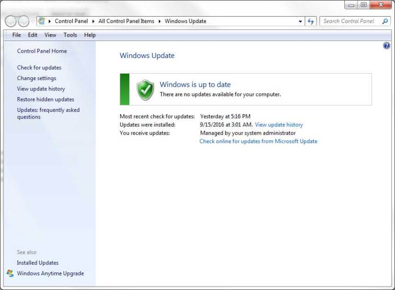This screenshot has width=395, height=290.
Task: Expand the arrow after All Control Panel Items
Action: click(159, 21)
